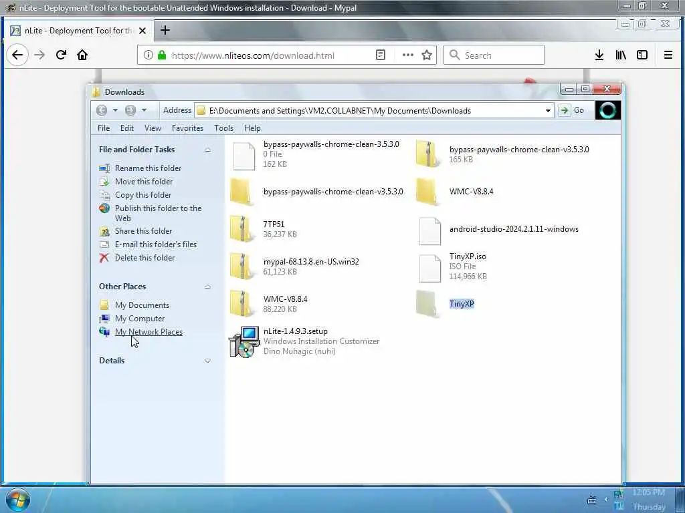
Task: Open the Tools menu
Action: 223,128
